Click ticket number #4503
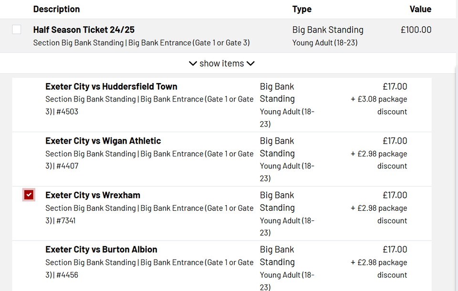The height and width of the screenshot is (291, 458). 67,112
